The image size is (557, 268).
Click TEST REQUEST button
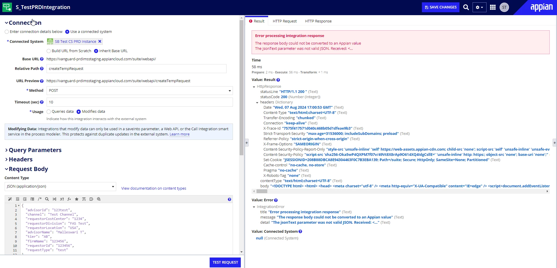pos(225,262)
